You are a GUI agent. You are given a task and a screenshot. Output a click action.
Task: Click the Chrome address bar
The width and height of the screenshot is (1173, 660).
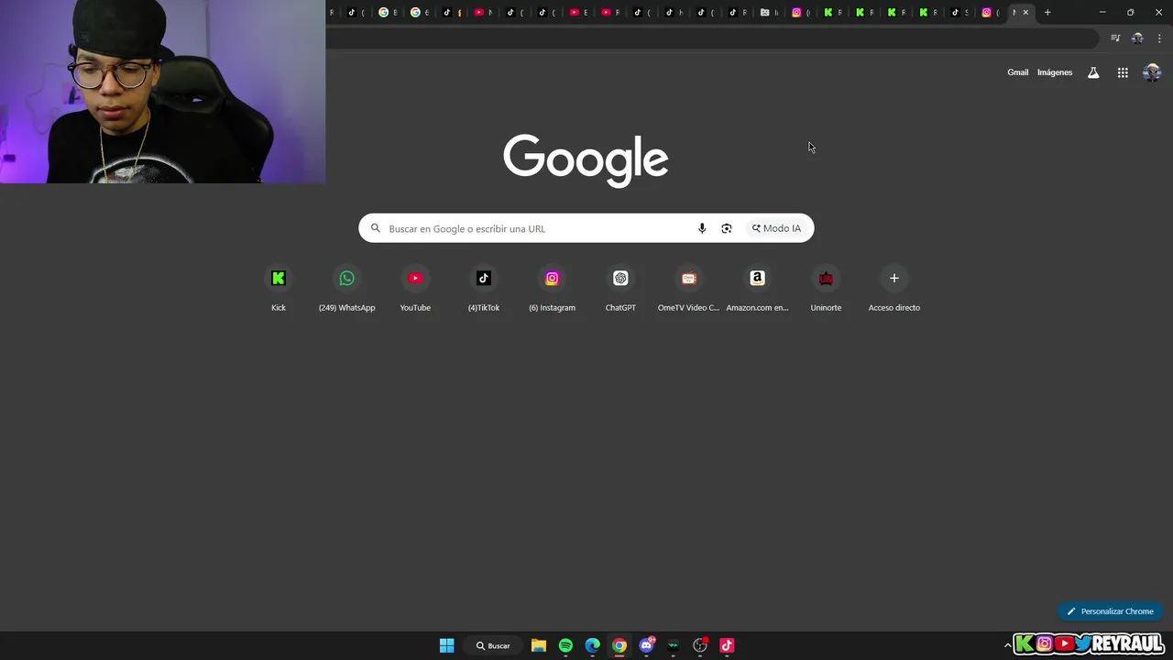[x=712, y=38]
